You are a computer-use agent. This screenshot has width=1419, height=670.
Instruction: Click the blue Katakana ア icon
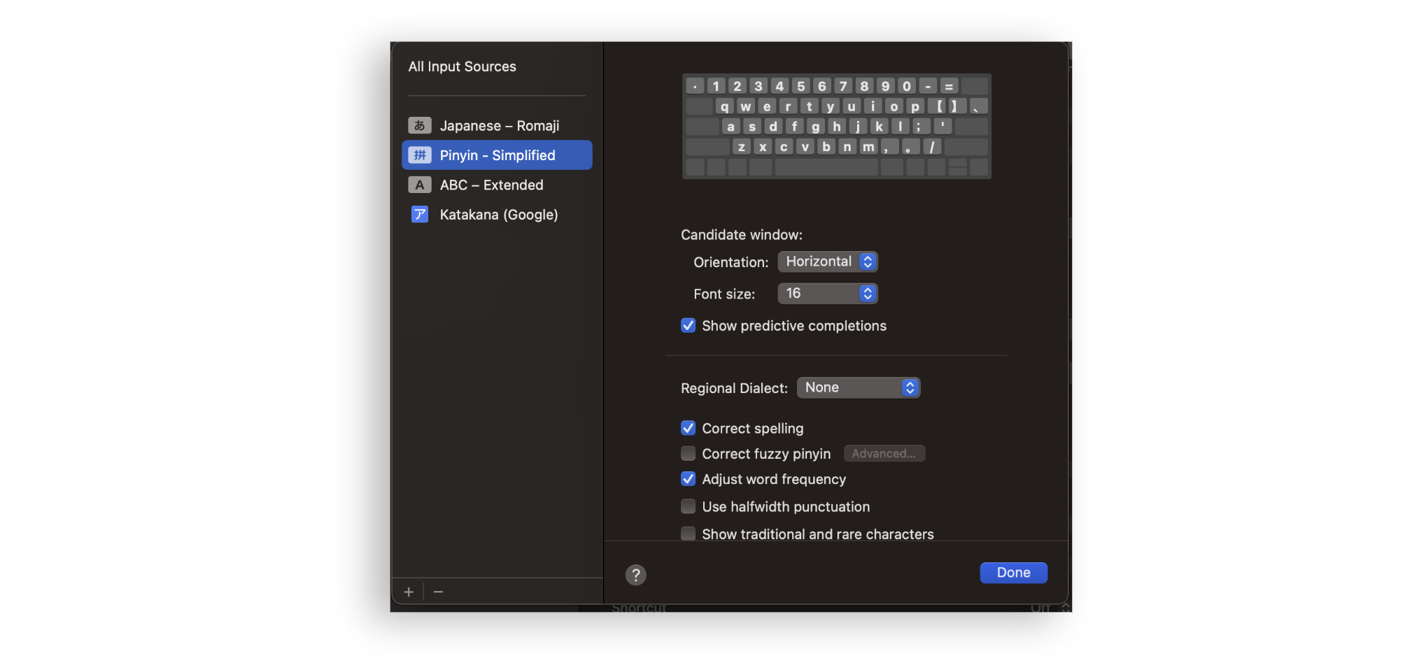click(x=420, y=215)
